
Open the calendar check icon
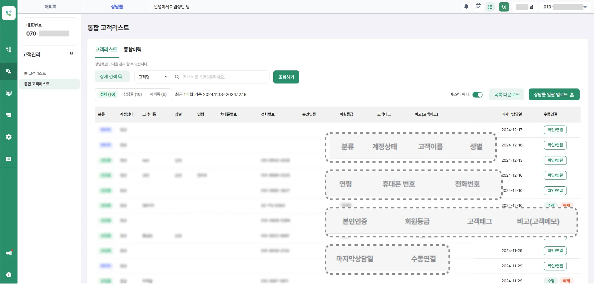[x=478, y=7]
